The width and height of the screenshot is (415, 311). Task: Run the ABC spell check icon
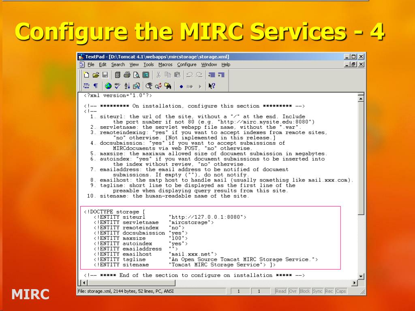[118, 86]
